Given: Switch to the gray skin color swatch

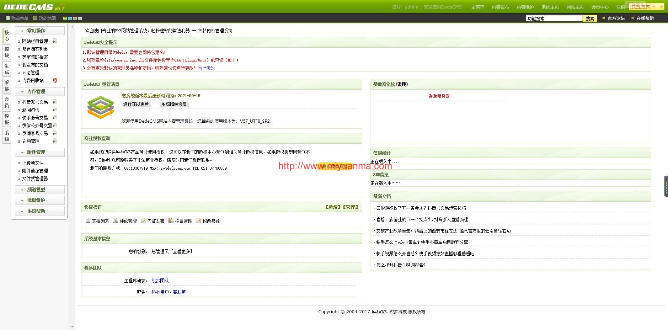Looking at the screenshot, I should coord(80,18).
